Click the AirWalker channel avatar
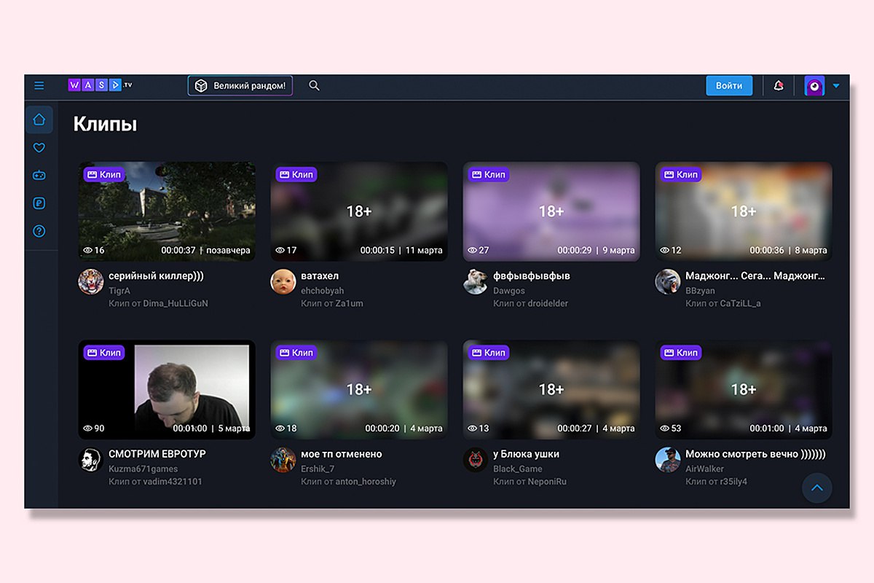Viewport: 874px width, 583px height. (x=667, y=460)
